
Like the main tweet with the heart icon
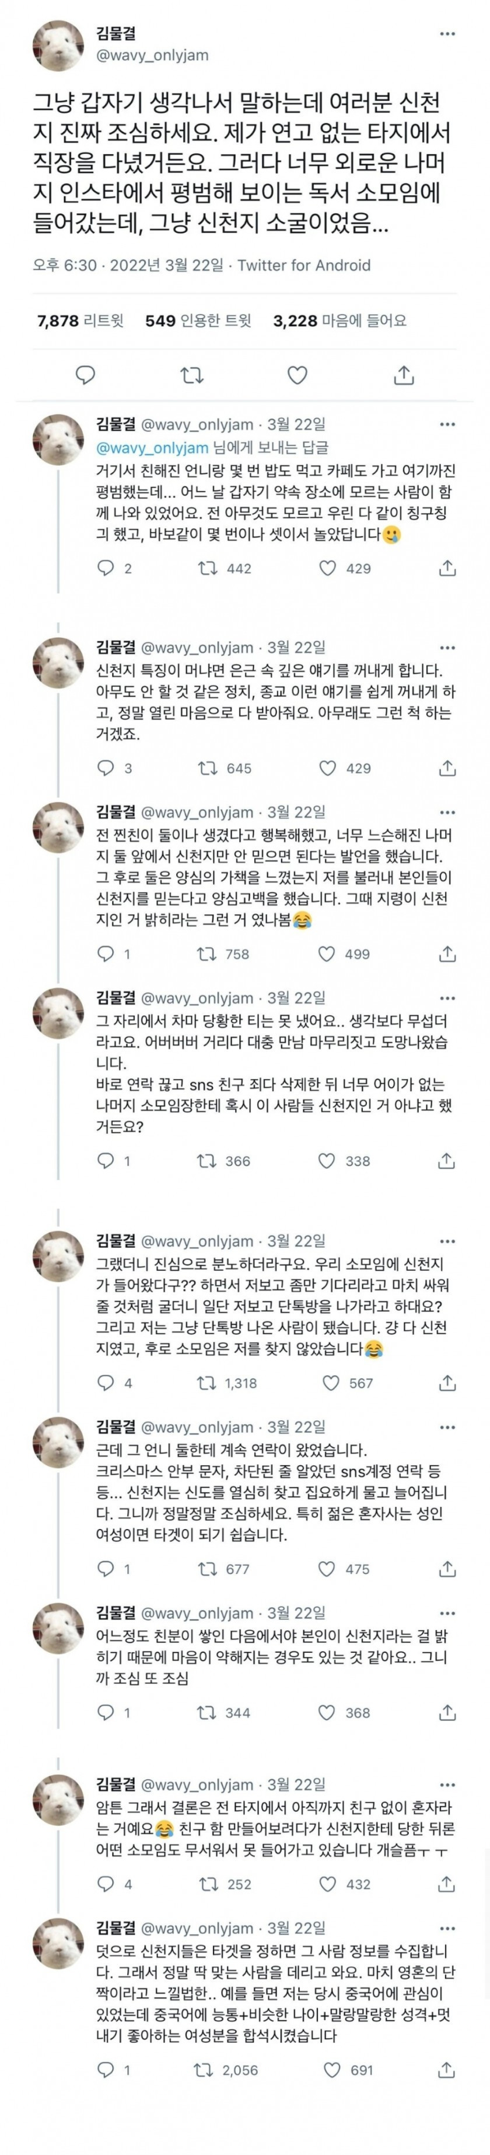pos(297,375)
